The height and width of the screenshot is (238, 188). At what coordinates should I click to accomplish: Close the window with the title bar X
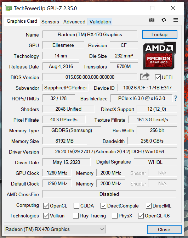pyautogui.click(x=173, y=8)
